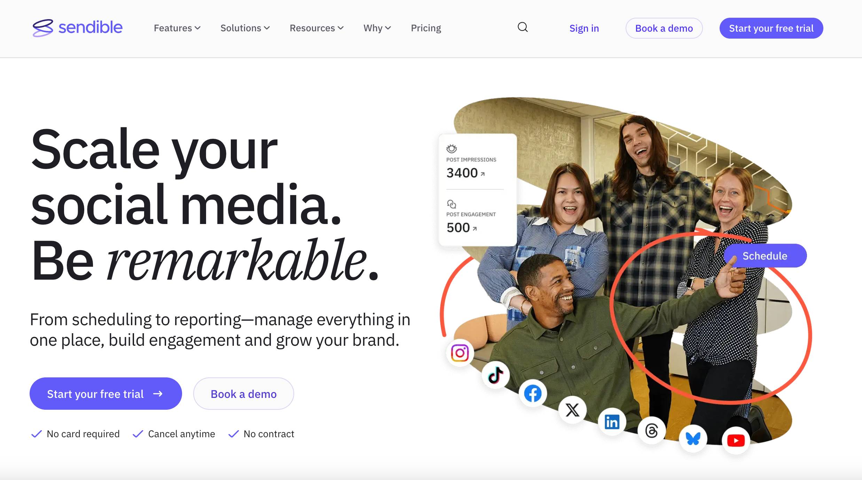The height and width of the screenshot is (480, 862).
Task: Expand the Resources dropdown menu
Action: [316, 28]
